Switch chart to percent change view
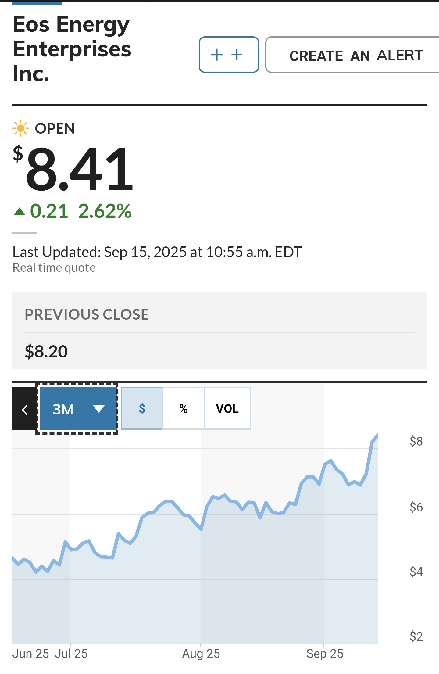The width and height of the screenshot is (439, 674). [x=184, y=408]
